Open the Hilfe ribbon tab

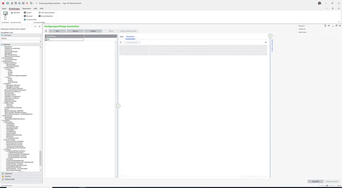[x=42, y=9]
